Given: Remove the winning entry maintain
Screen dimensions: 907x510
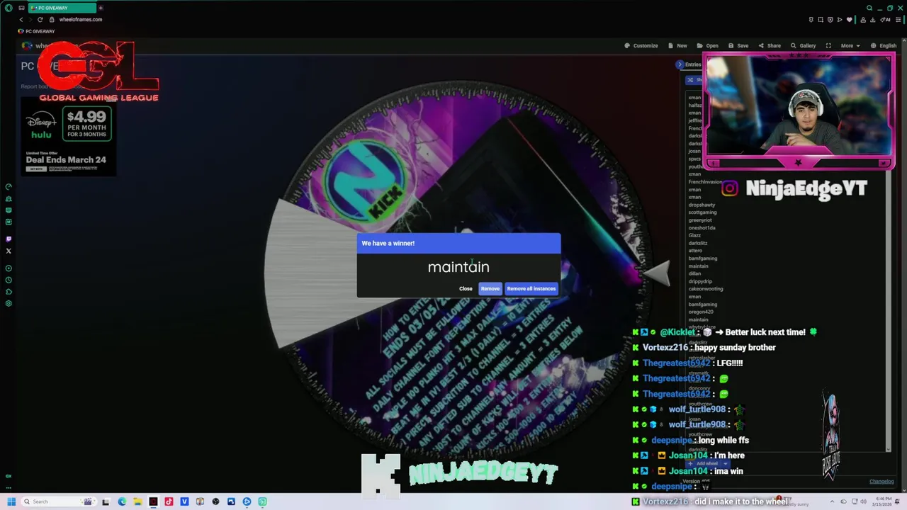Looking at the screenshot, I should click(x=490, y=288).
